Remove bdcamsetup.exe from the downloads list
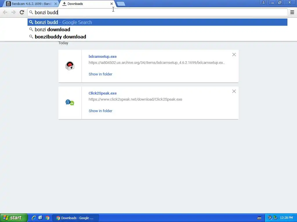The height and width of the screenshot is (222, 297). click(x=234, y=55)
